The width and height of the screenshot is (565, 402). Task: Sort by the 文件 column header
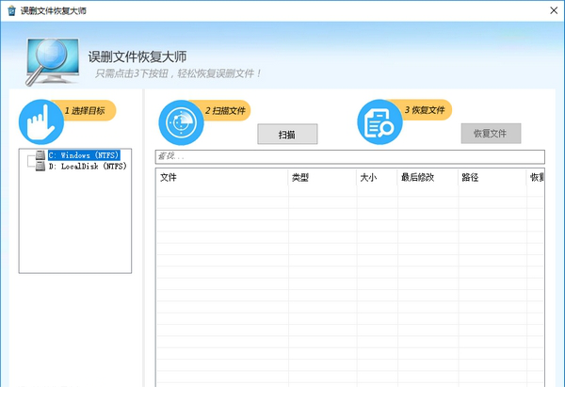click(x=222, y=177)
